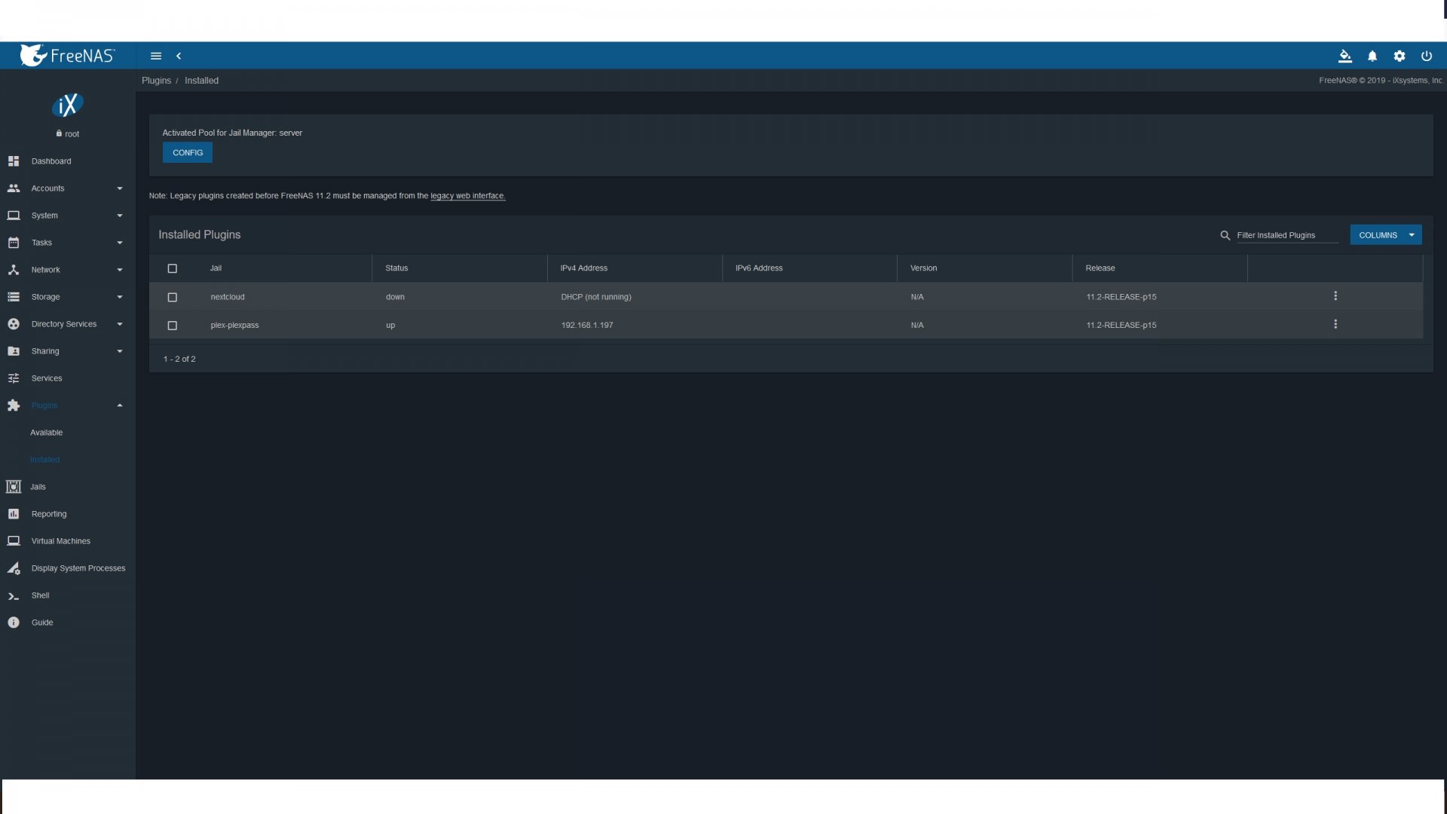Open the legacy web interface link

click(x=467, y=196)
